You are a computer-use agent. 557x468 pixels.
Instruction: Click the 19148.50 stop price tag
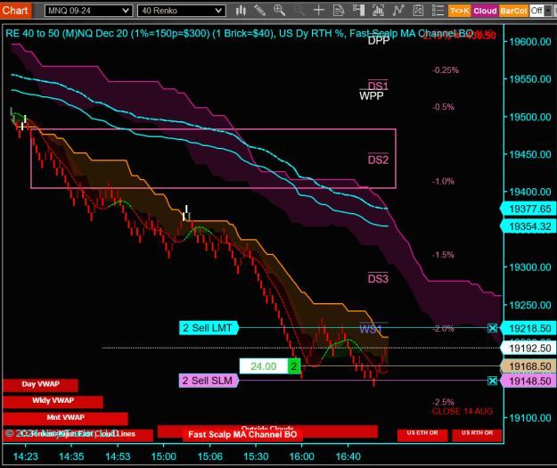click(x=528, y=382)
